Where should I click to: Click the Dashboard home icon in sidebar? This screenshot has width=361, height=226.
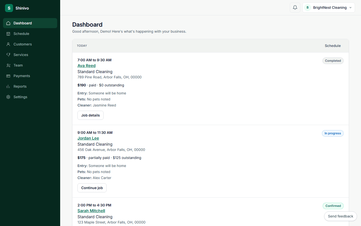(8, 23)
